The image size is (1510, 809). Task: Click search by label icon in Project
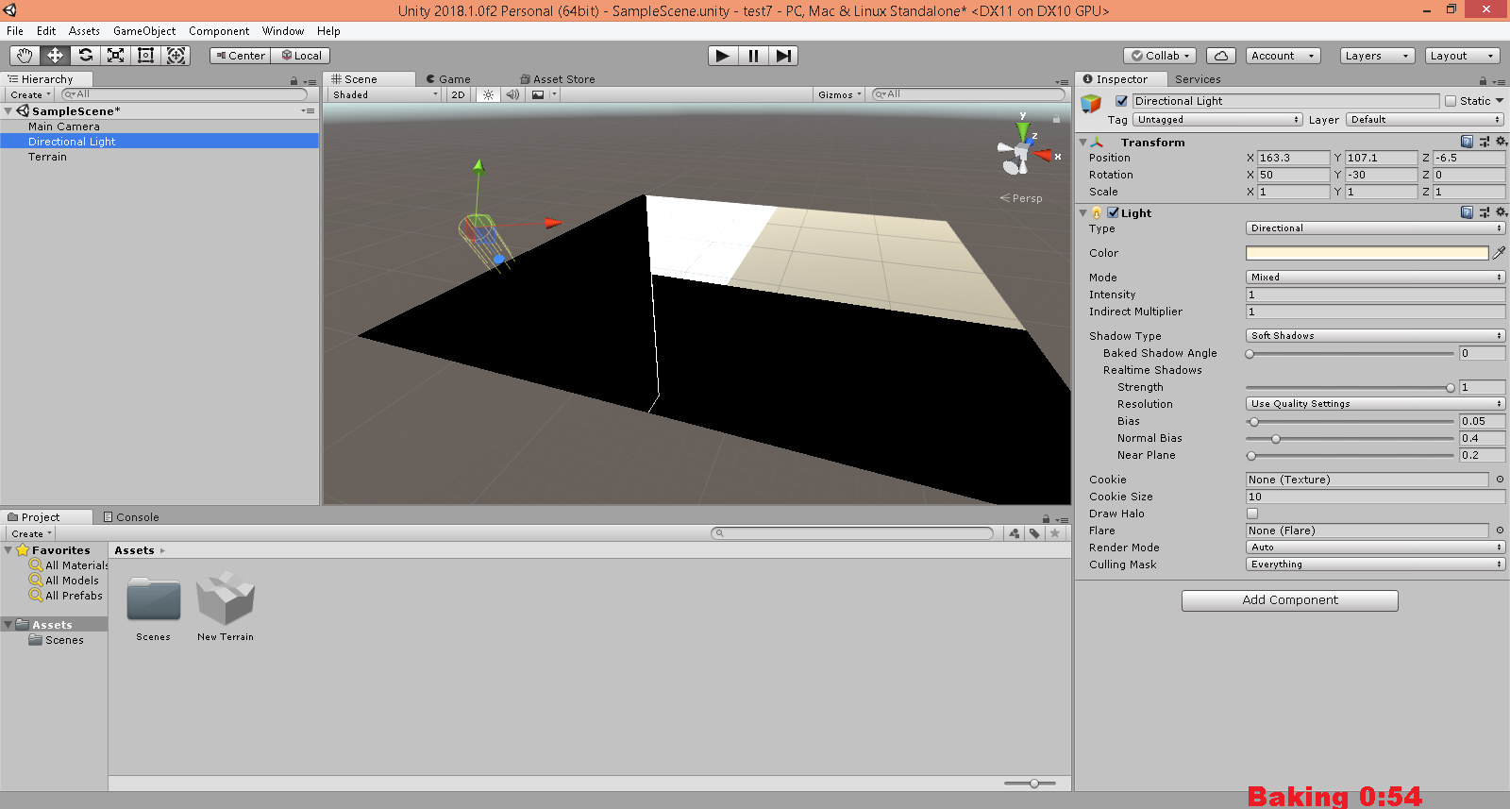click(x=1034, y=533)
